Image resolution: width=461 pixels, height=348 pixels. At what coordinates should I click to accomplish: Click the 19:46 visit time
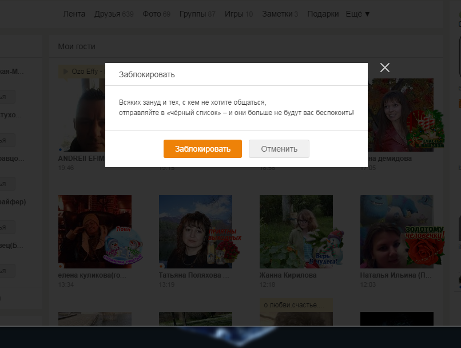pyautogui.click(x=66, y=168)
